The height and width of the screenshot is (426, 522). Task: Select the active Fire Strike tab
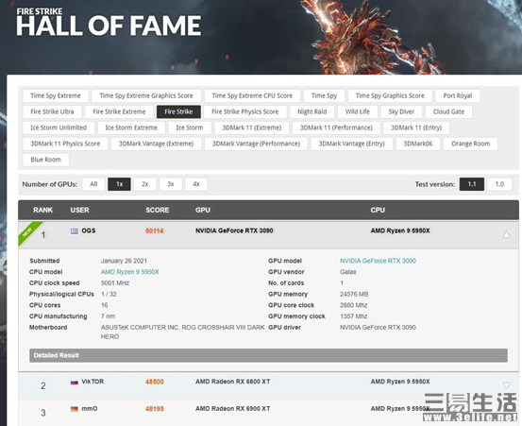(x=178, y=111)
